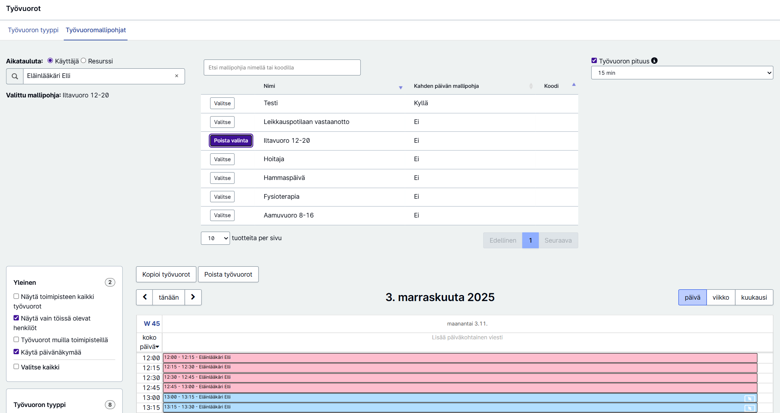Click the search magnifier icon beside Eläinlääkäri Elli
780x413 pixels.
click(x=15, y=76)
